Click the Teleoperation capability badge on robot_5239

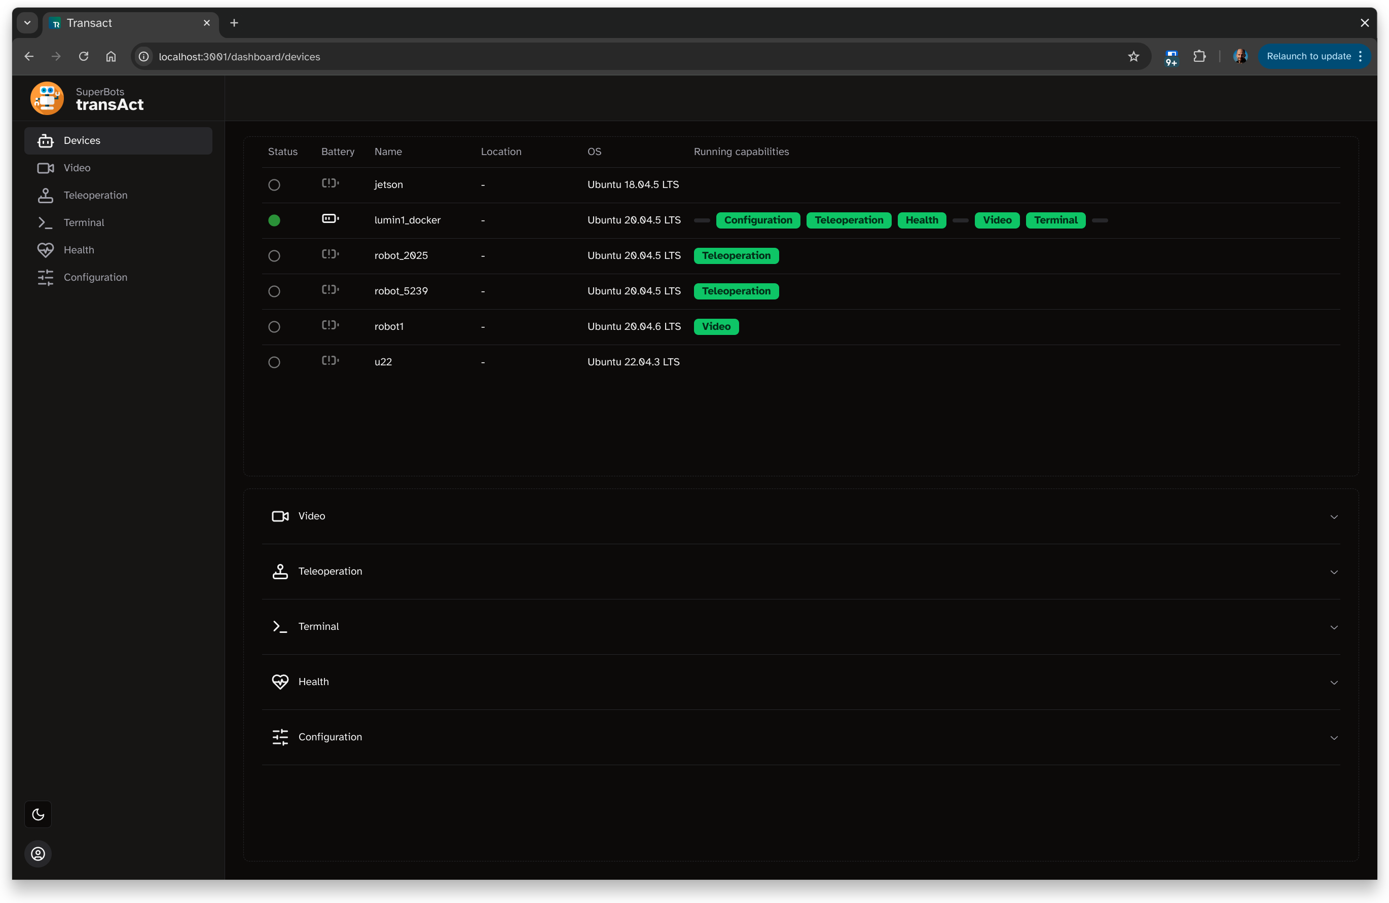[736, 290]
